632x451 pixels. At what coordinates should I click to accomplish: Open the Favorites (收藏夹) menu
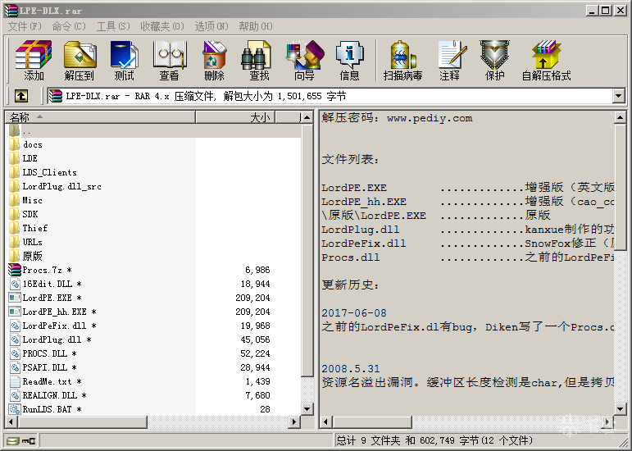click(x=162, y=26)
